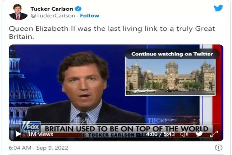Viewport: 232px width, 155px height.
Task: Click the 1M views label
Action: click(x=40, y=134)
